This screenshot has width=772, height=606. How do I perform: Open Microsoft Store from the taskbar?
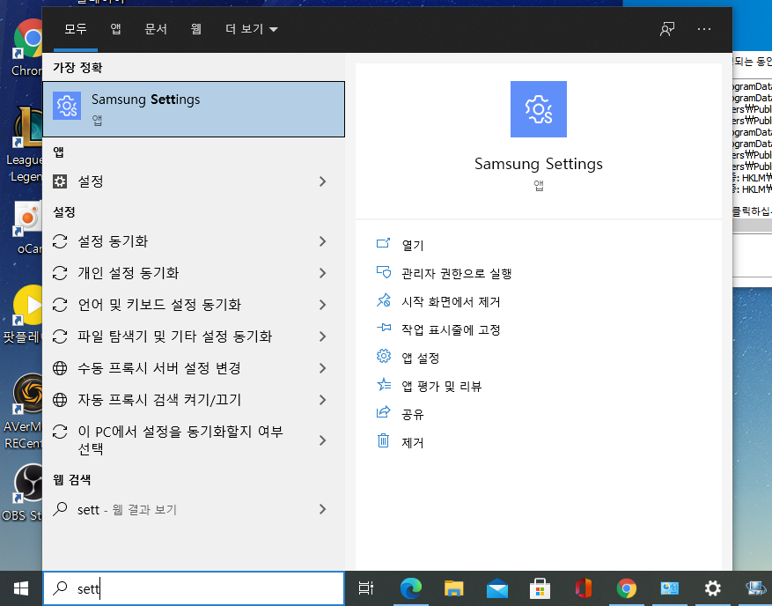coord(540,588)
